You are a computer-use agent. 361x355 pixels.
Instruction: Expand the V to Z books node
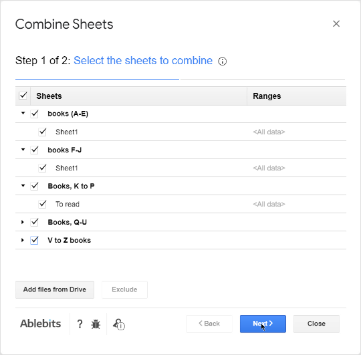coord(23,240)
